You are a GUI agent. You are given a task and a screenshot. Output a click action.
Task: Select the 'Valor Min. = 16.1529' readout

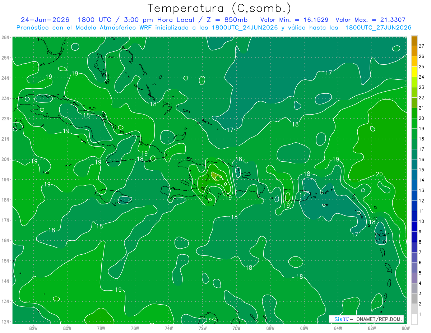[295, 20]
